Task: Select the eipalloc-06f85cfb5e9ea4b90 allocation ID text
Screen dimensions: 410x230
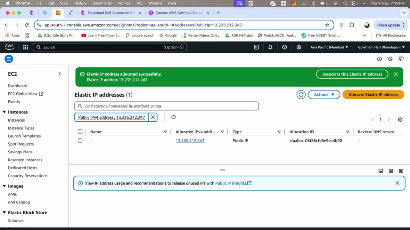Action: tap(316, 141)
